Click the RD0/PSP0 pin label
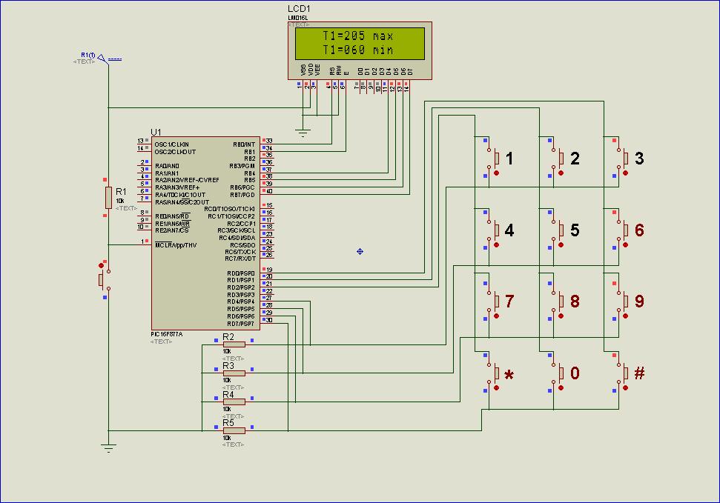The height and width of the screenshot is (503, 720). [241, 273]
